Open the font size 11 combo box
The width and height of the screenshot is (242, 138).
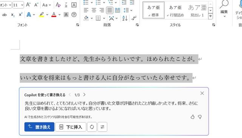18,5
